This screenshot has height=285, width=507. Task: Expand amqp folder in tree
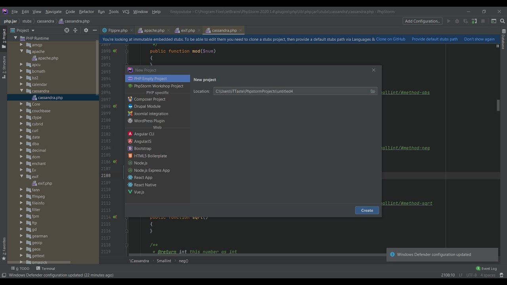[22, 45]
